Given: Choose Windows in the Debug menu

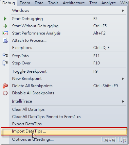Looking at the screenshot, I should (x=68, y=11).
